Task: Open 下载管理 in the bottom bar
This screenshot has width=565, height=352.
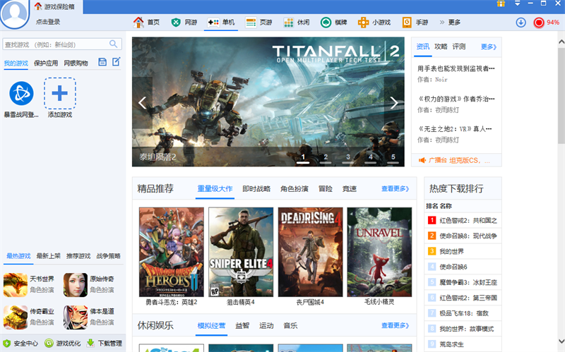Action: [x=103, y=344]
